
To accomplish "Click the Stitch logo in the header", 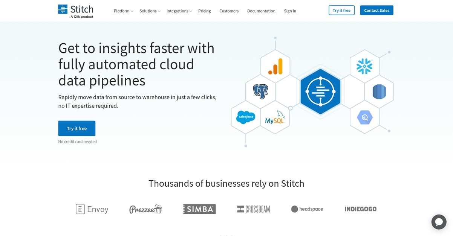I will pos(76,11).
